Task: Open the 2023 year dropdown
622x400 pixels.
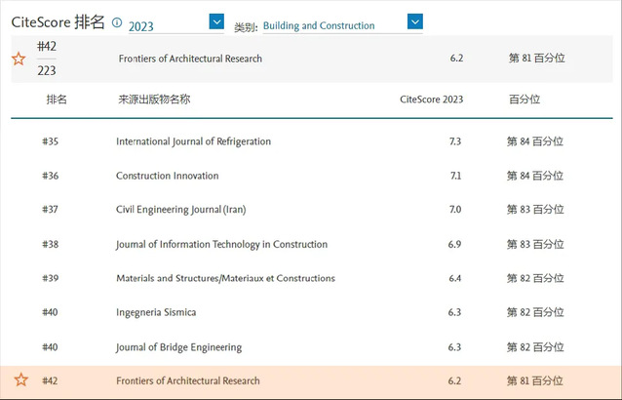Action: pos(216,21)
